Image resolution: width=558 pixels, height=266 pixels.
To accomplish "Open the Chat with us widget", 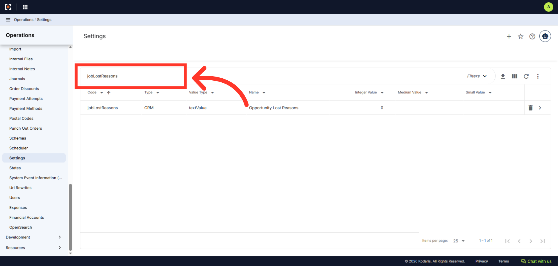I will pos(536,261).
